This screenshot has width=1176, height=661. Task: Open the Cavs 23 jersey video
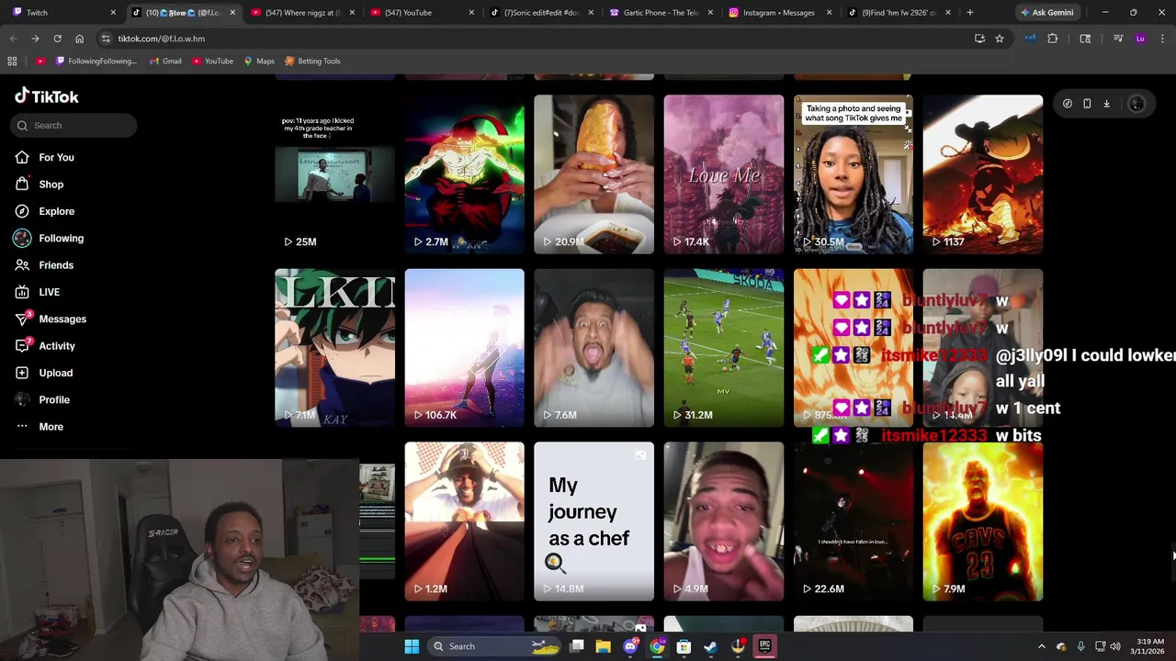pos(983,521)
